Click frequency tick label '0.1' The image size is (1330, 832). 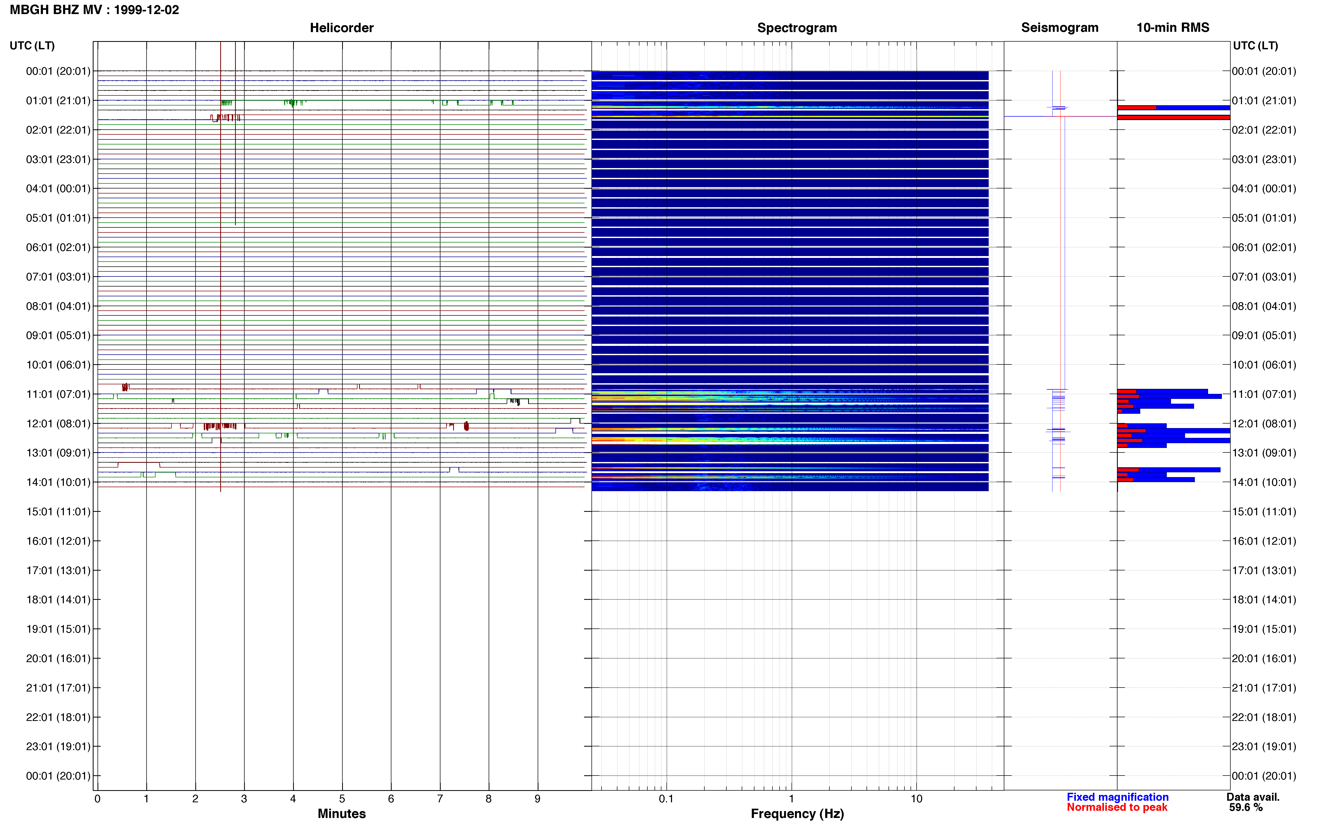(666, 798)
